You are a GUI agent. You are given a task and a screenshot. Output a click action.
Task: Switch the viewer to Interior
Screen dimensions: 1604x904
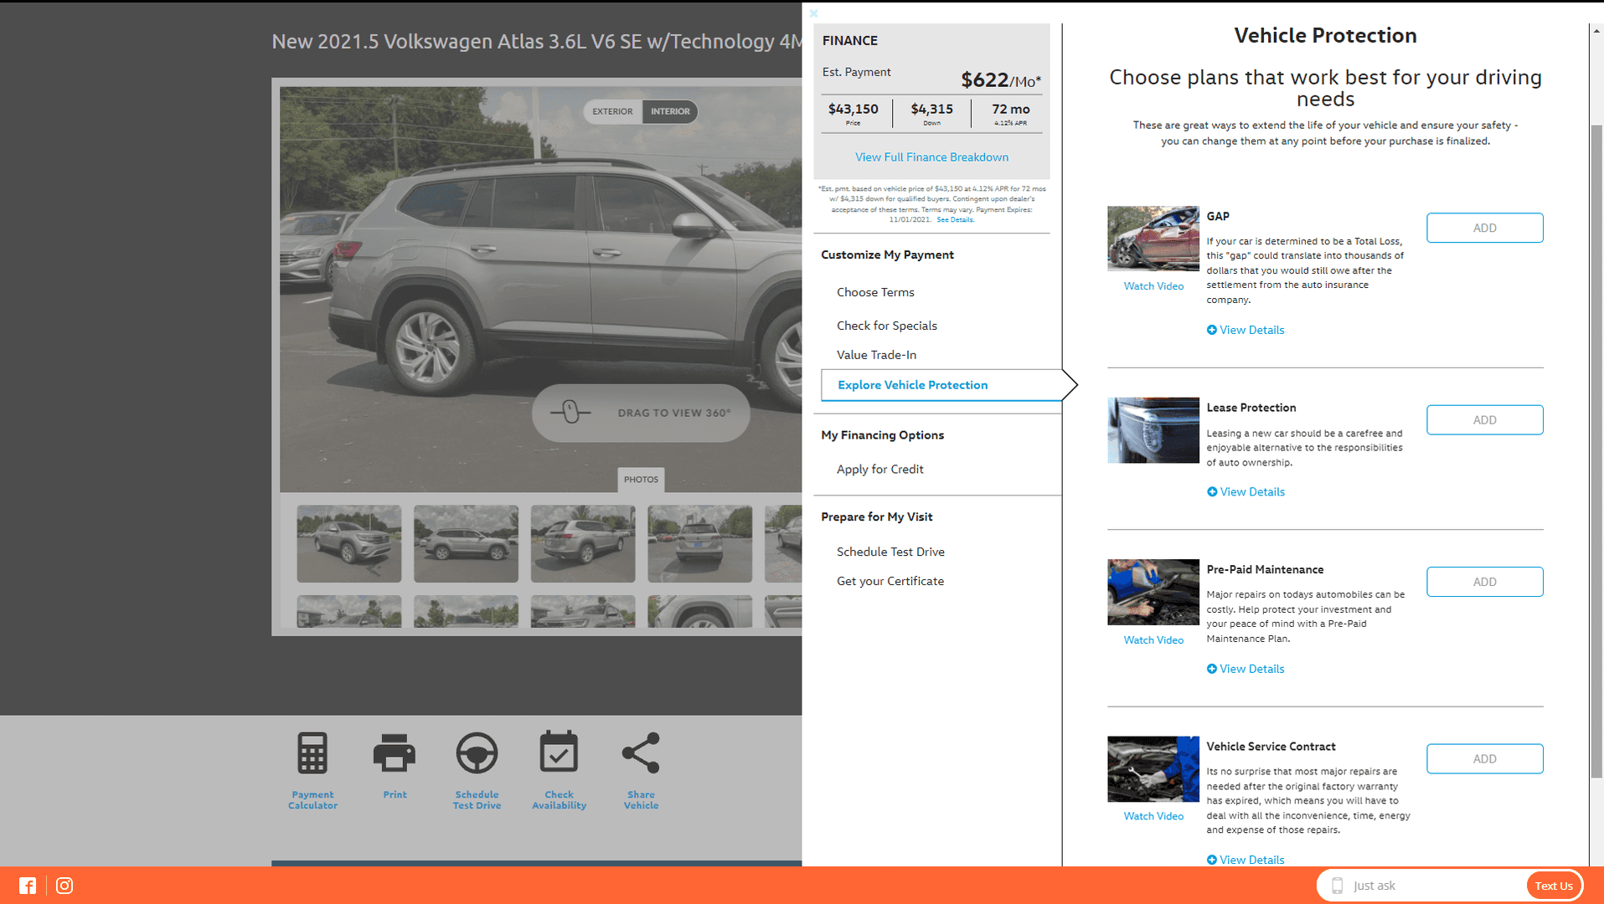(670, 111)
